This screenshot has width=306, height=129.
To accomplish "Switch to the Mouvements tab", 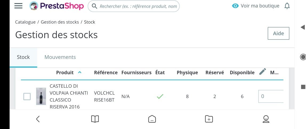I will pyautogui.click(x=60, y=57).
